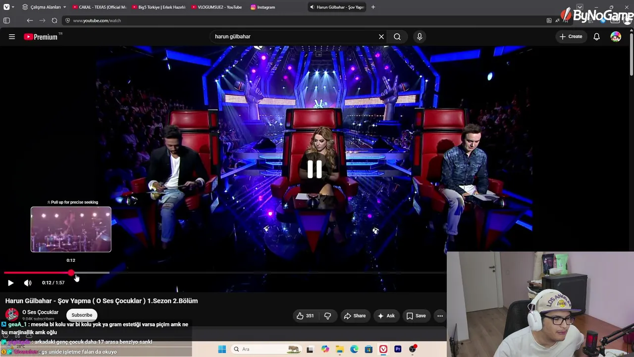Switch to Vivaldi on taskbar
Screen dimensions: 634x357
383,349
